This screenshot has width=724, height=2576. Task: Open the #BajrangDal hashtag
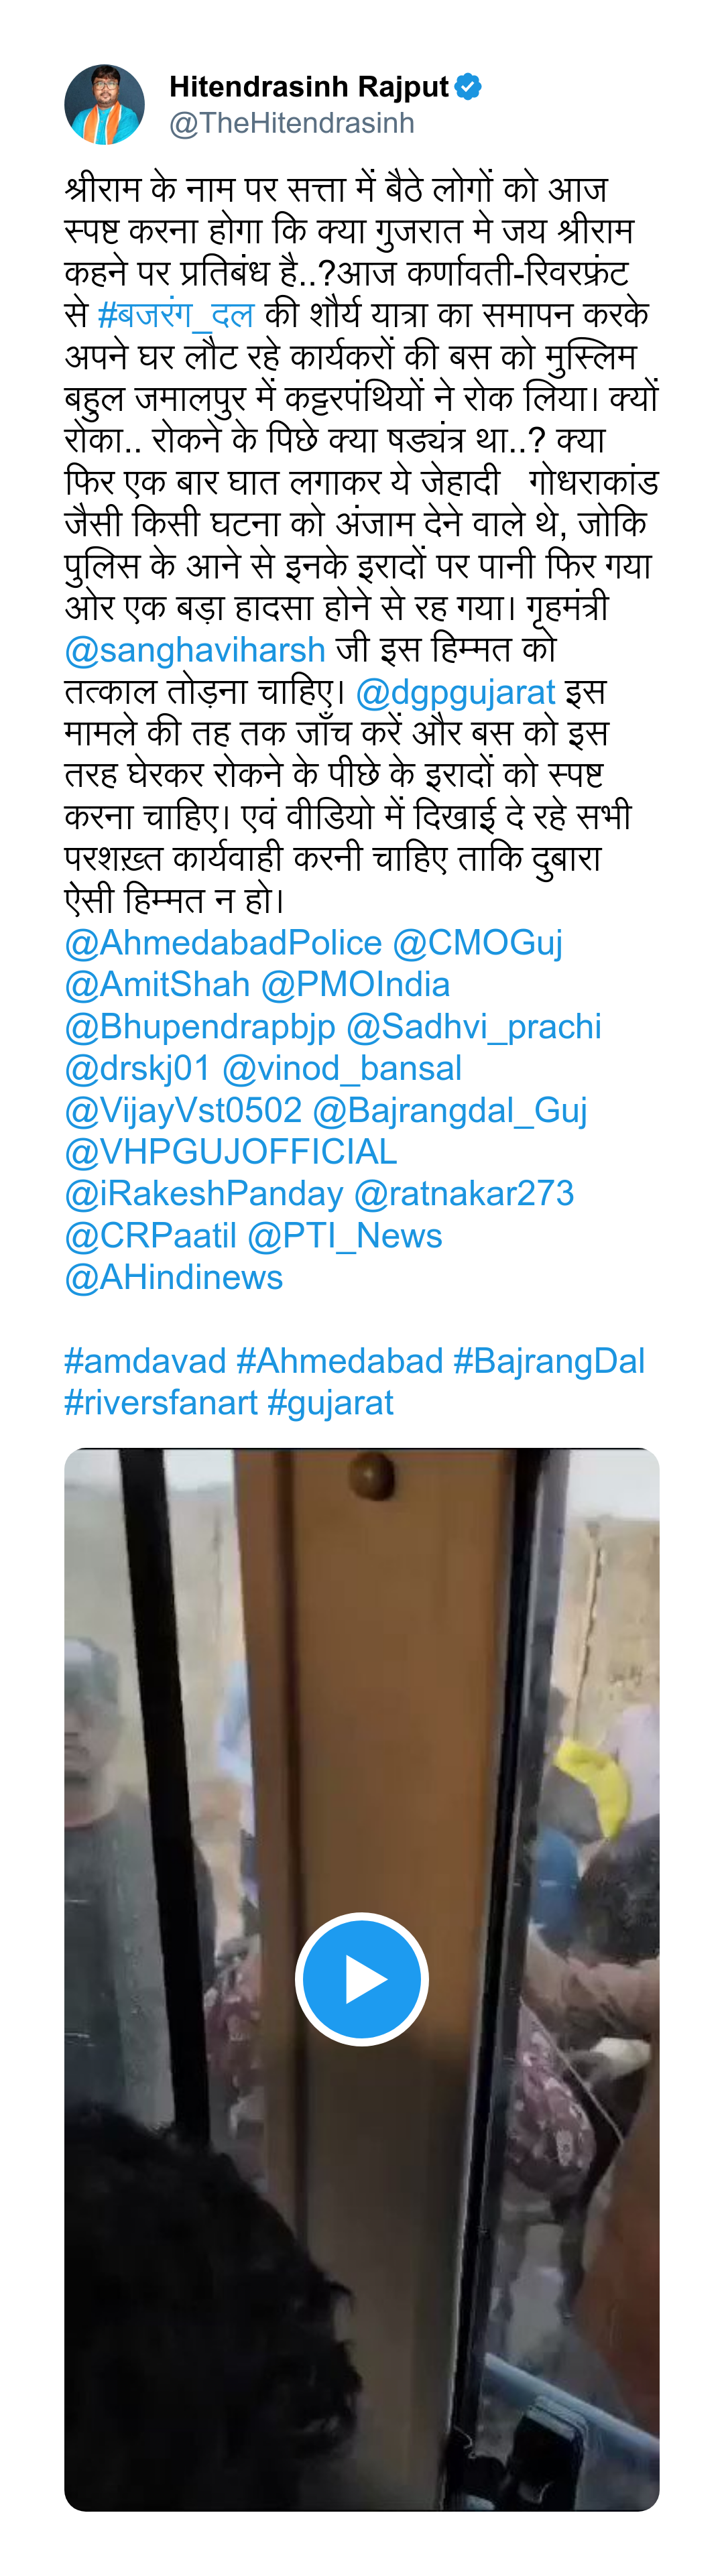[549, 1362]
